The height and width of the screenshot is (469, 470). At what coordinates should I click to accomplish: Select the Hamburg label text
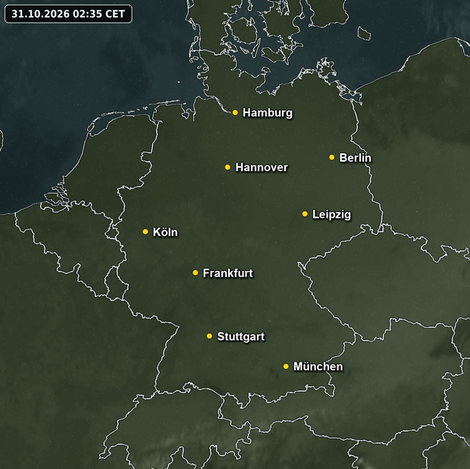point(268,113)
